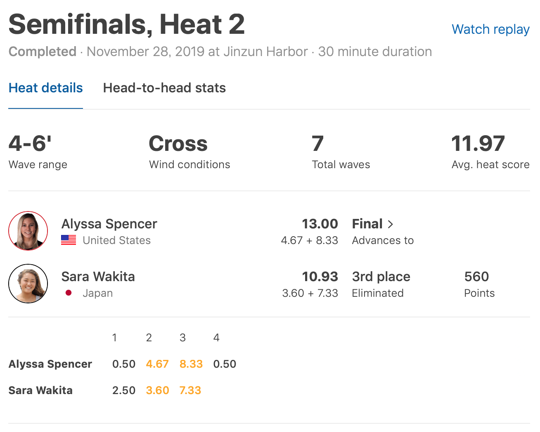Open the Head-to-head stats tab
Image resolution: width=540 pixels, height=432 pixels.
(164, 88)
